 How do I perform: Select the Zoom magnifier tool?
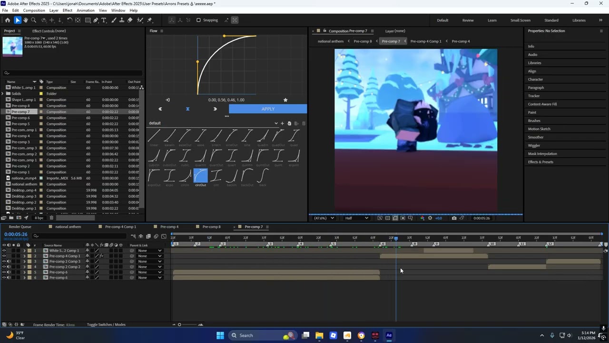[x=34, y=20]
